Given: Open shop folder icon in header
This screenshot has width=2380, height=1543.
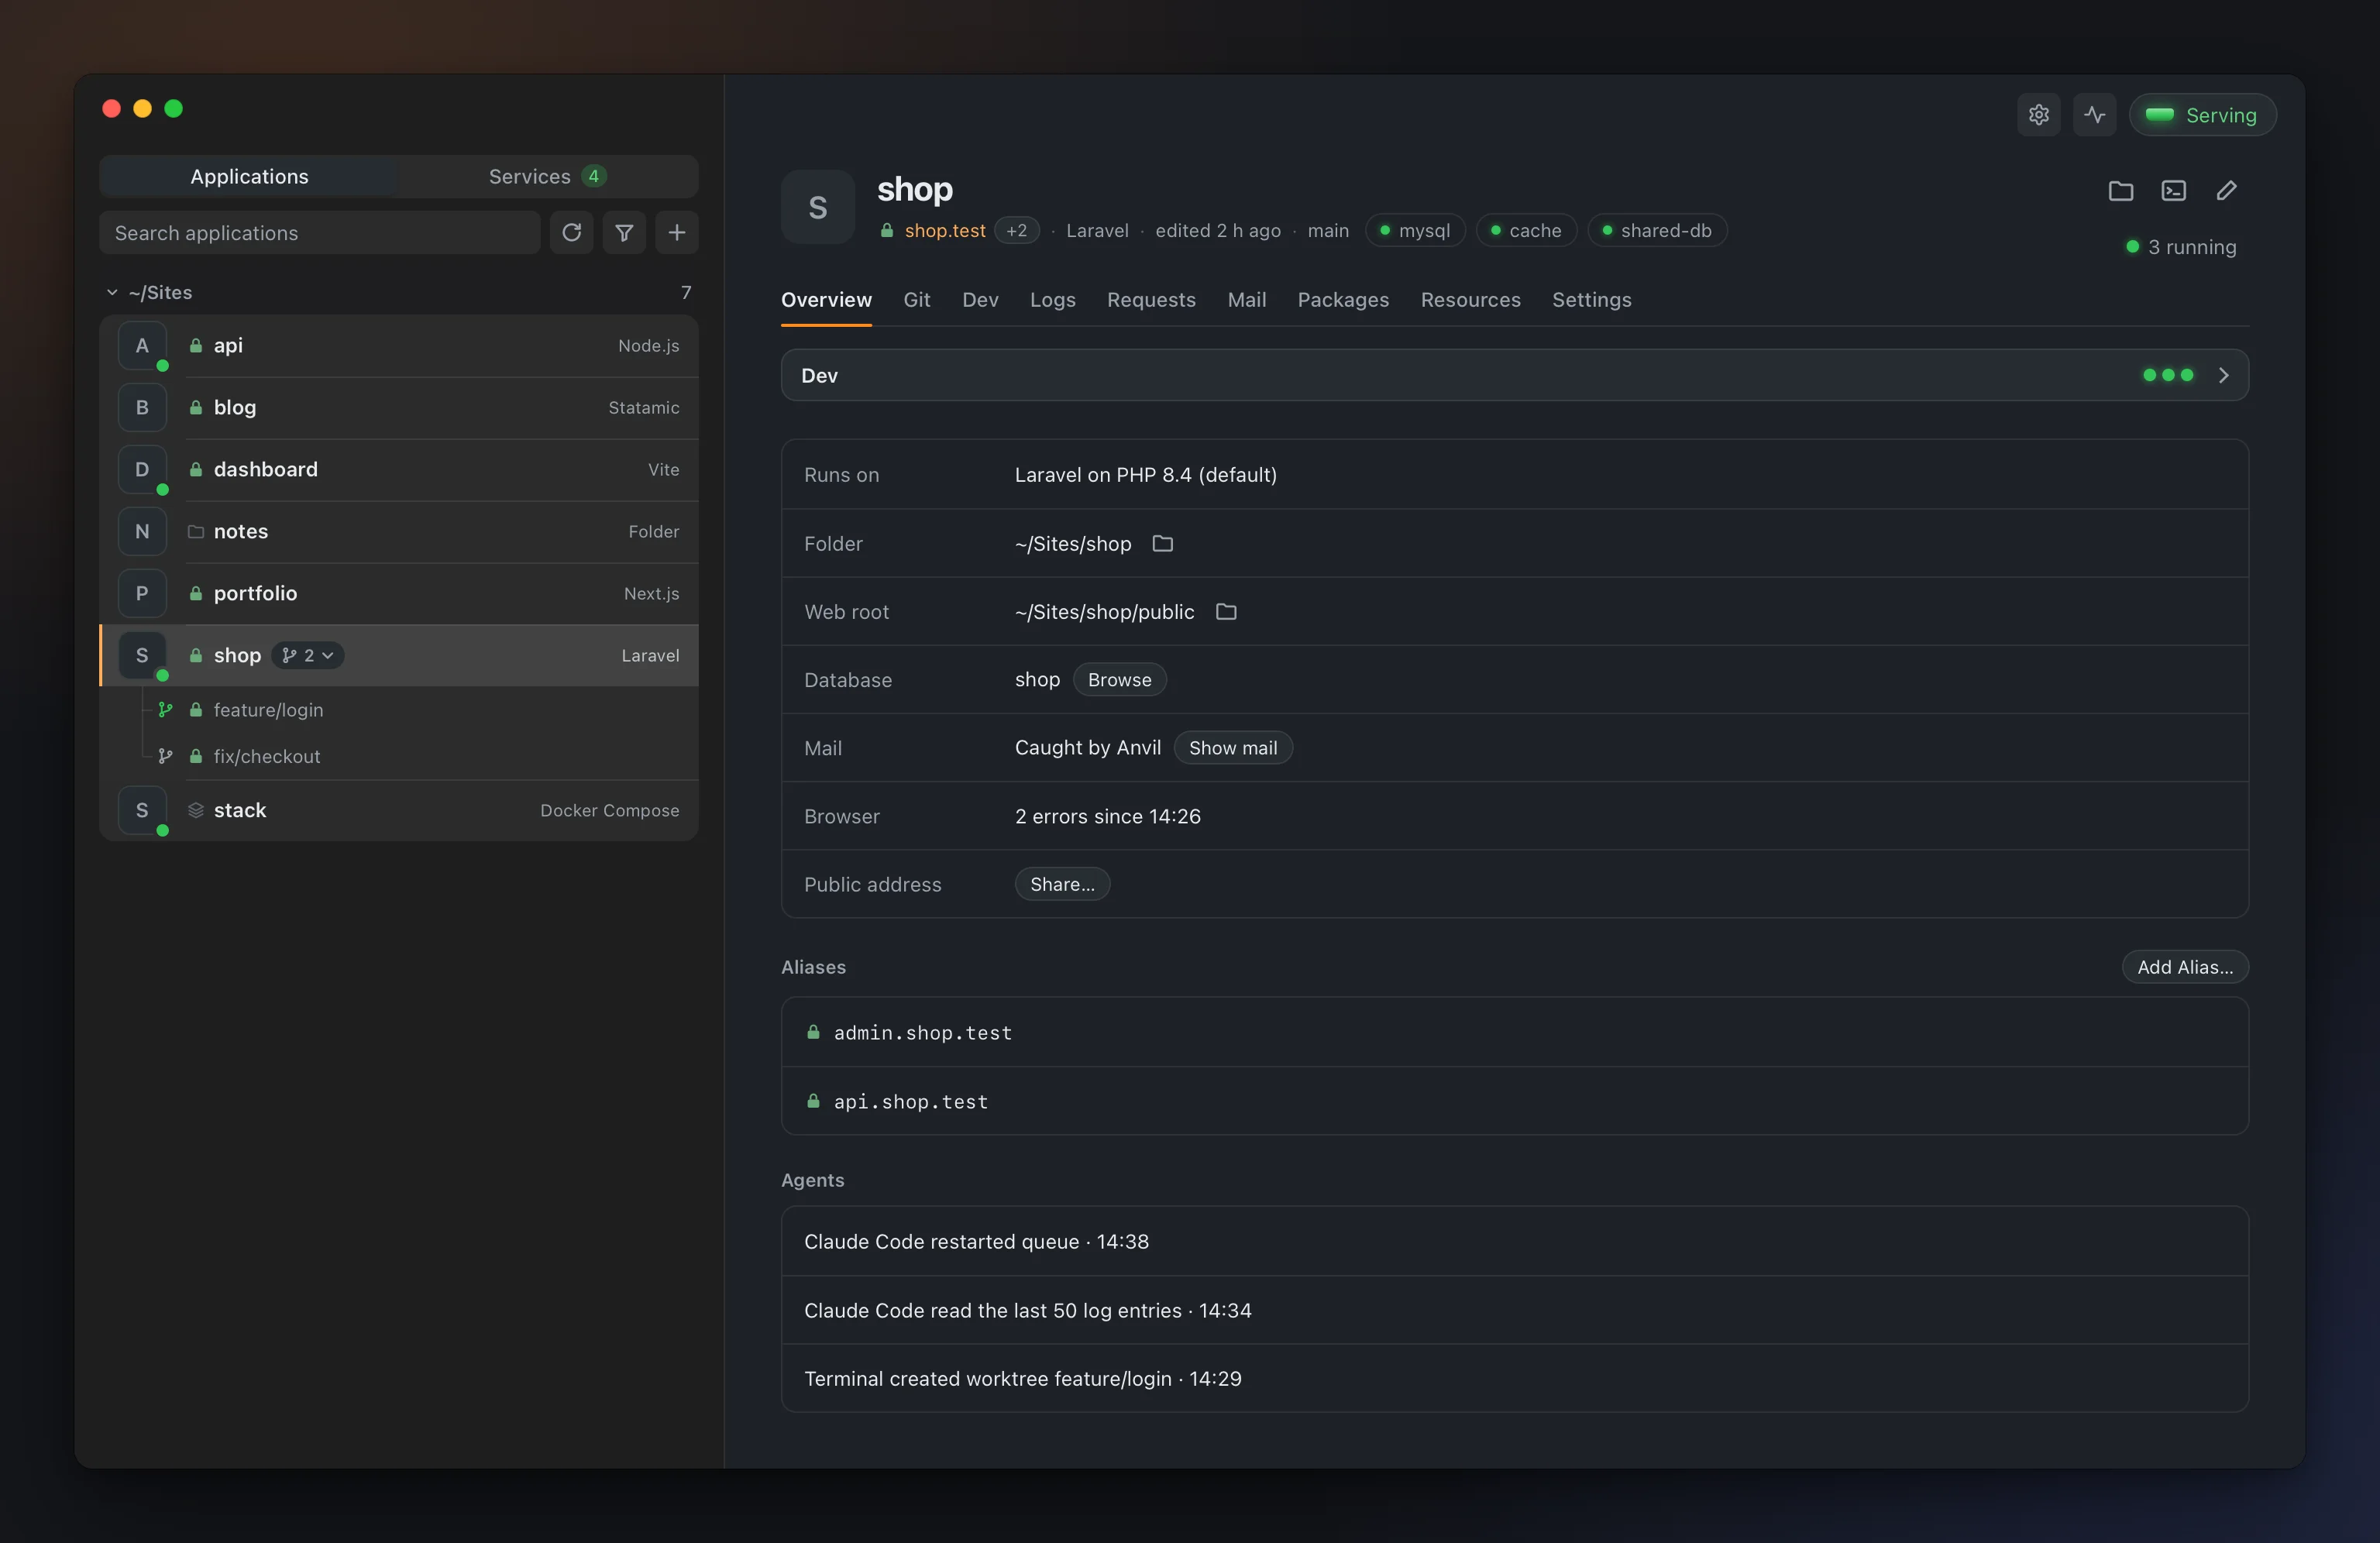Looking at the screenshot, I should tap(2121, 191).
